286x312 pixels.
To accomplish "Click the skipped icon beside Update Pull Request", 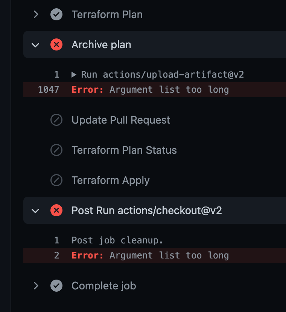I will 56,120.
